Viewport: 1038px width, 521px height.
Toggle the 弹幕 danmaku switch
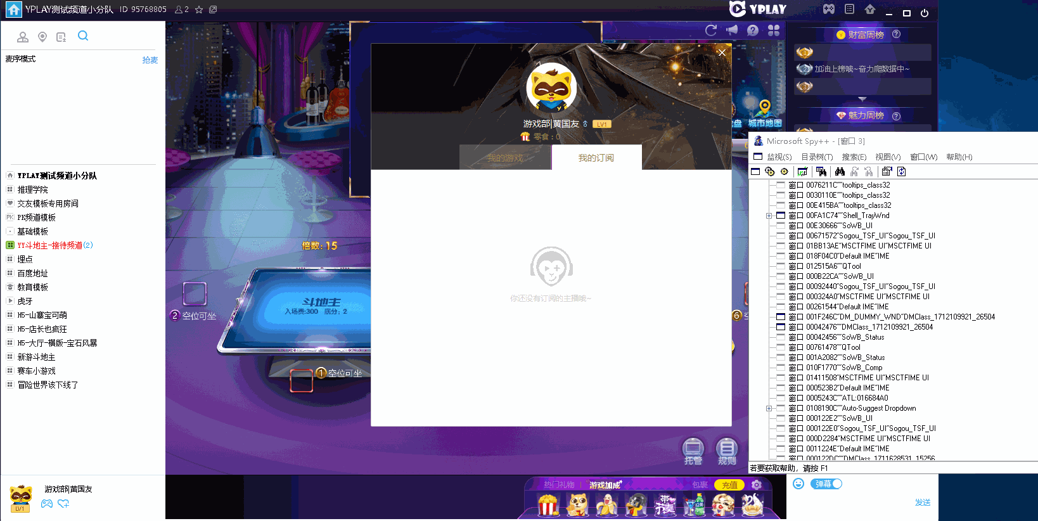click(x=826, y=484)
